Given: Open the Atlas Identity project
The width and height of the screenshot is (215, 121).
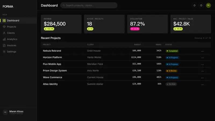Looking at the screenshot, I should [50, 84].
